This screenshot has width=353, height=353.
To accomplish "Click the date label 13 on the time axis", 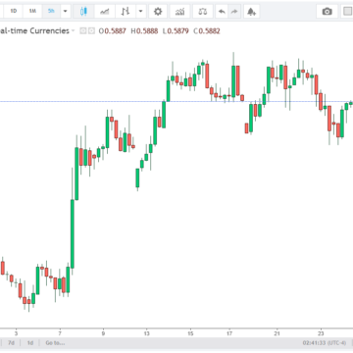I will coord(147,333).
